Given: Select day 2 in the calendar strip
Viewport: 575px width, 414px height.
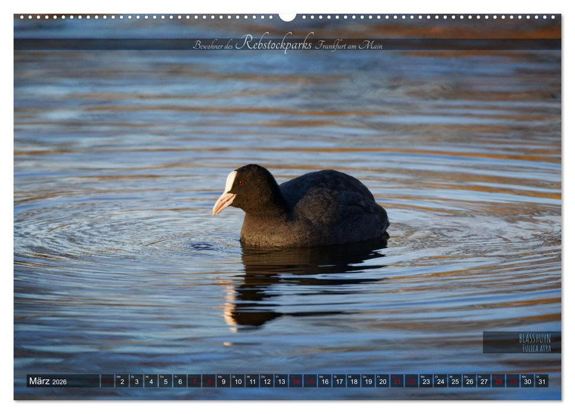Looking at the screenshot, I should pyautogui.click(x=121, y=381).
